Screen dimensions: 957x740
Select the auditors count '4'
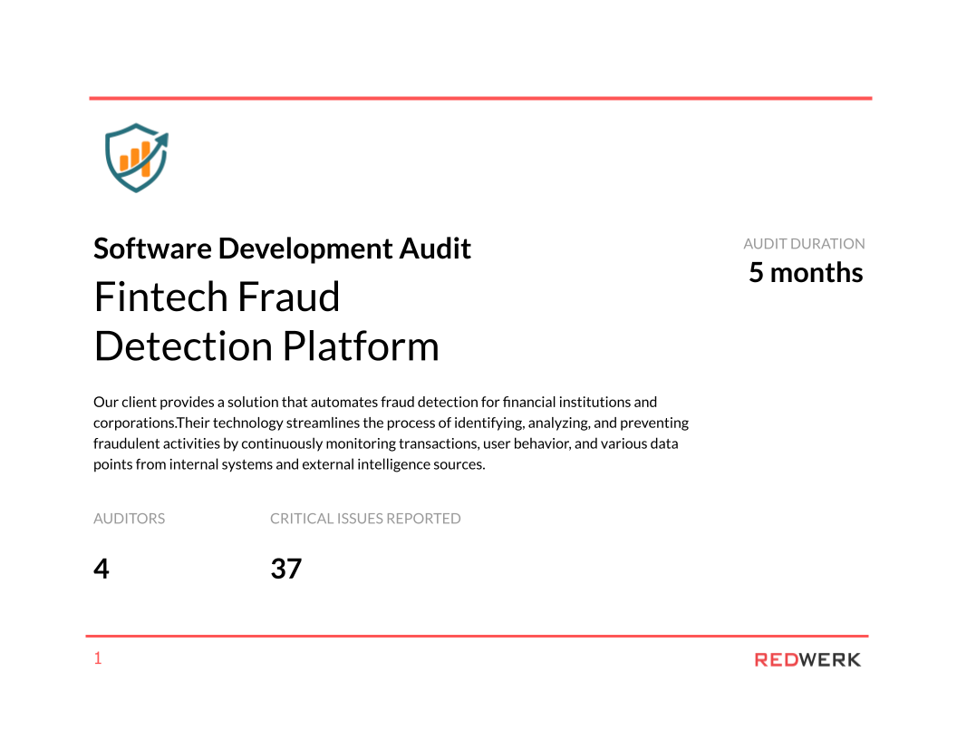101,569
